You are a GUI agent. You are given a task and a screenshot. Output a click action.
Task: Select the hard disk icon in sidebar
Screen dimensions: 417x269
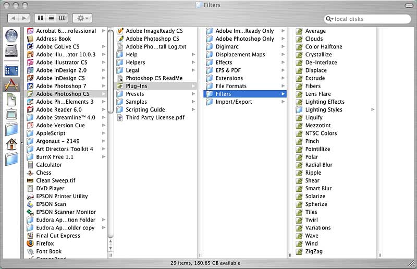11,51
